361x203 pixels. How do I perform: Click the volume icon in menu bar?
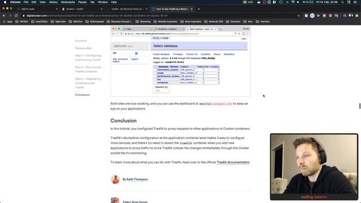click(x=298, y=2)
